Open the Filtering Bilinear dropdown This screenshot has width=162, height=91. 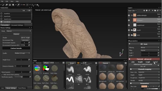150,48
